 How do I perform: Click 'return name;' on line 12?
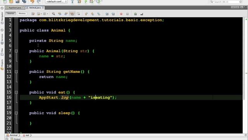[x=53, y=77]
